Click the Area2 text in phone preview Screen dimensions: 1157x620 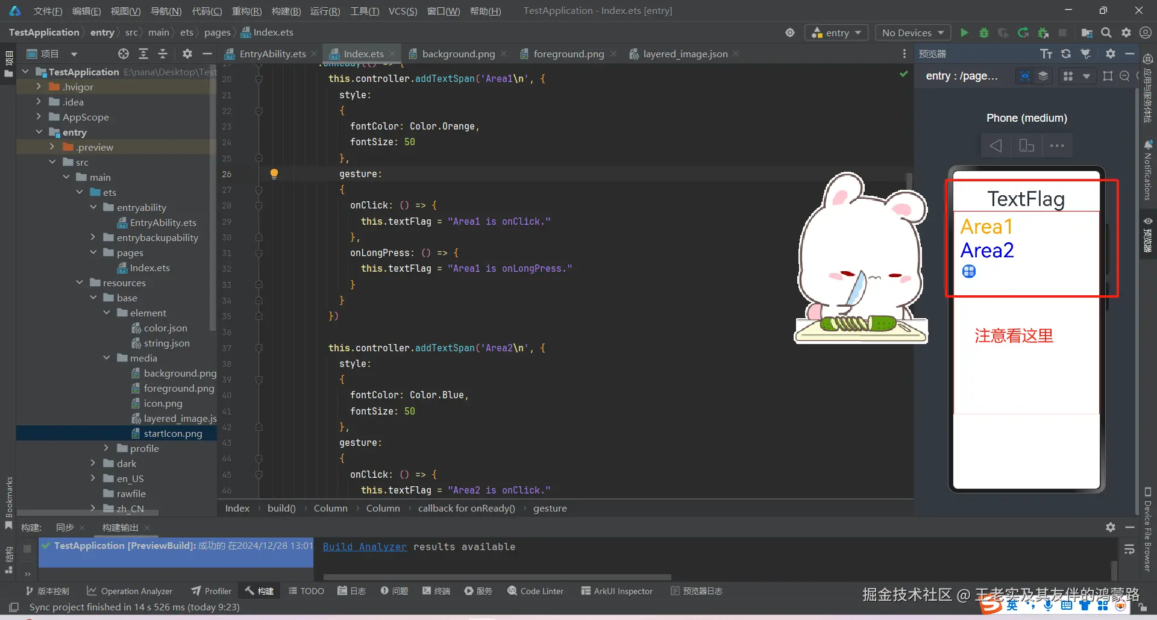pyautogui.click(x=987, y=250)
